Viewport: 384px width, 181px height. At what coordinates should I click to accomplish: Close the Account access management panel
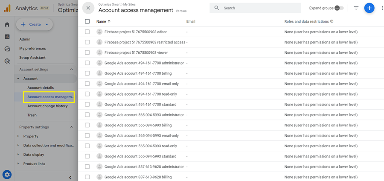(88, 8)
